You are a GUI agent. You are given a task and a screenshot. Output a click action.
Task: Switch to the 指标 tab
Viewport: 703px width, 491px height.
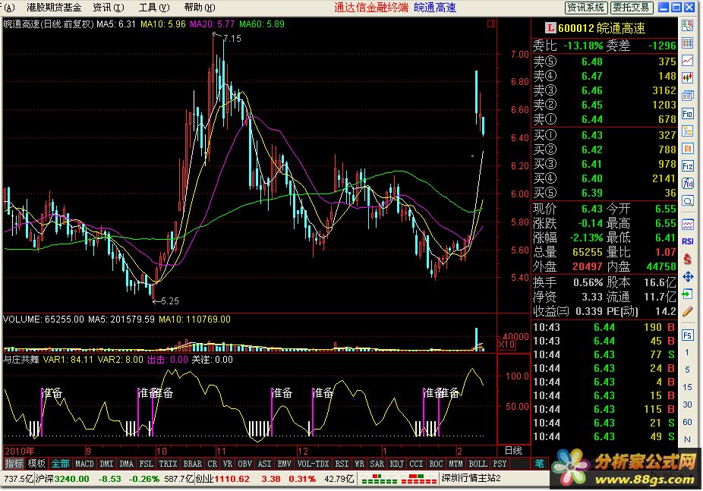(x=14, y=464)
